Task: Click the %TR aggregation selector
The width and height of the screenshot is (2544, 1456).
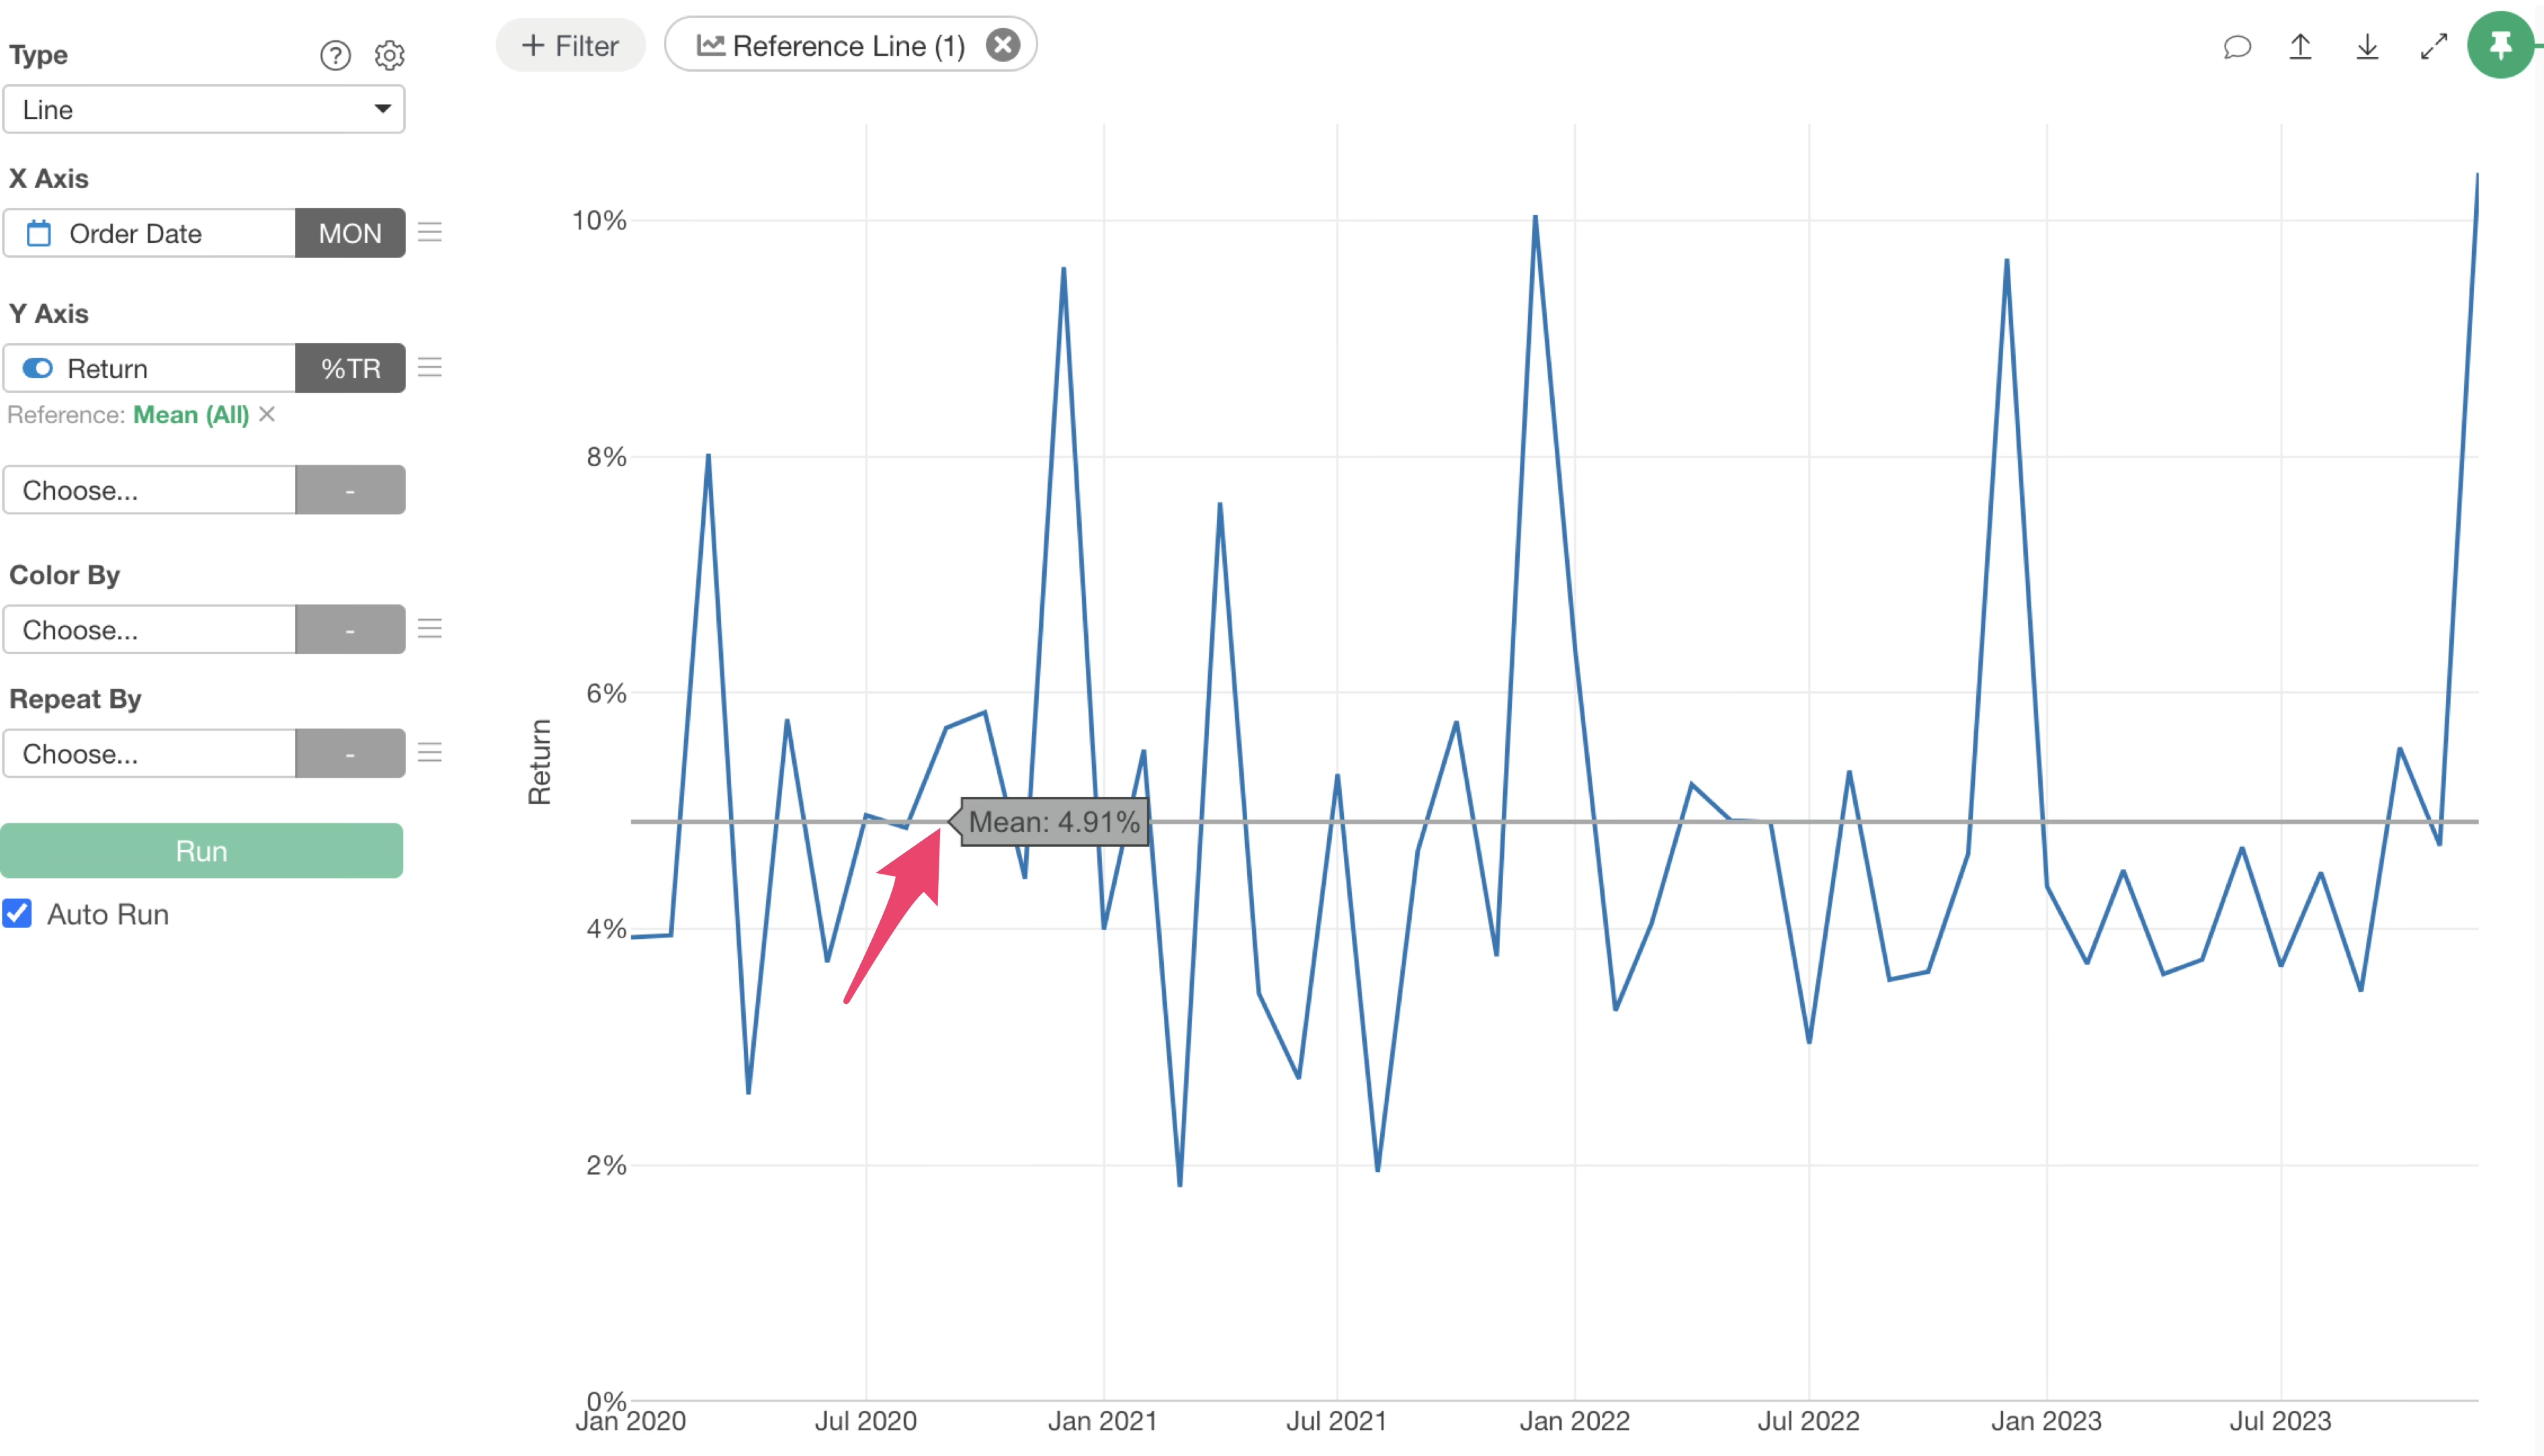Action: pos(350,368)
